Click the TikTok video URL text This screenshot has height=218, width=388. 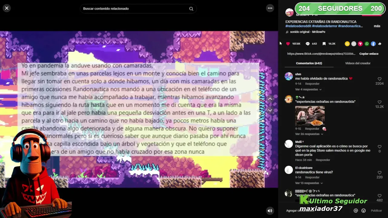tap(321, 54)
